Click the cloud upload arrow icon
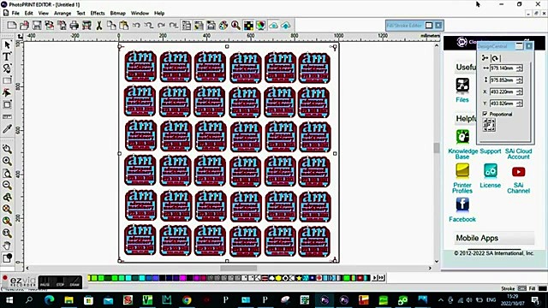The width and height of the screenshot is (548, 308). click(286, 26)
